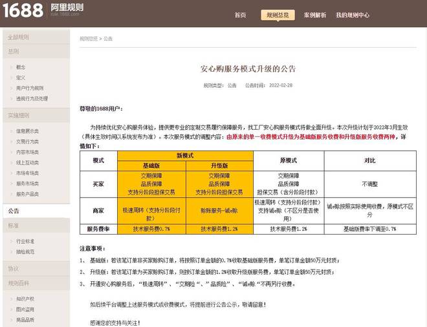Click the 规则类型 label under the title
The image size is (427, 327).
tap(213, 85)
